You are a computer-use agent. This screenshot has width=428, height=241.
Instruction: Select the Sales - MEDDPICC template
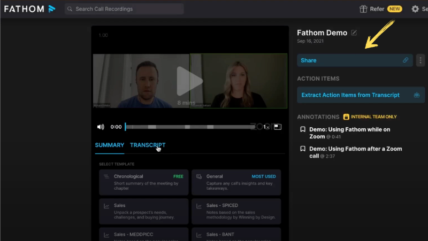coord(144,235)
